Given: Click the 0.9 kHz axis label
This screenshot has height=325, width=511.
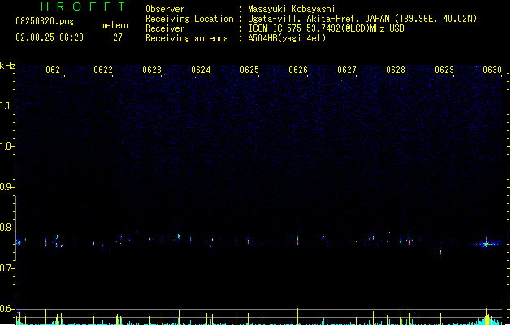Looking at the screenshot, I should coord(6,187).
